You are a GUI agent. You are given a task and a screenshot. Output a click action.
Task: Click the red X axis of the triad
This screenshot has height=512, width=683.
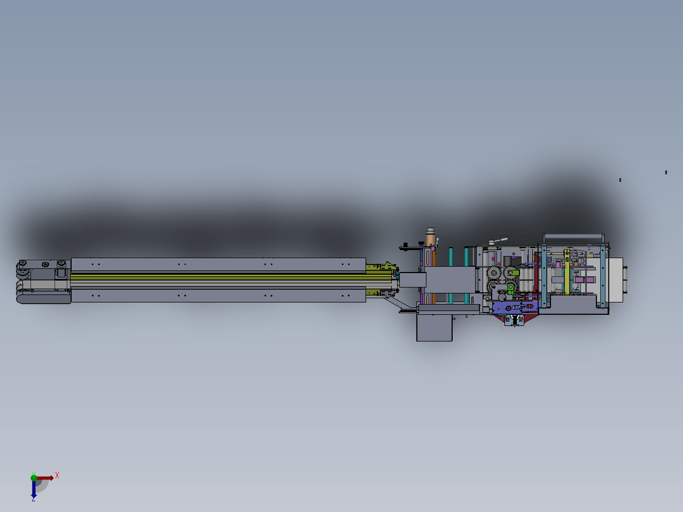[x=45, y=478]
